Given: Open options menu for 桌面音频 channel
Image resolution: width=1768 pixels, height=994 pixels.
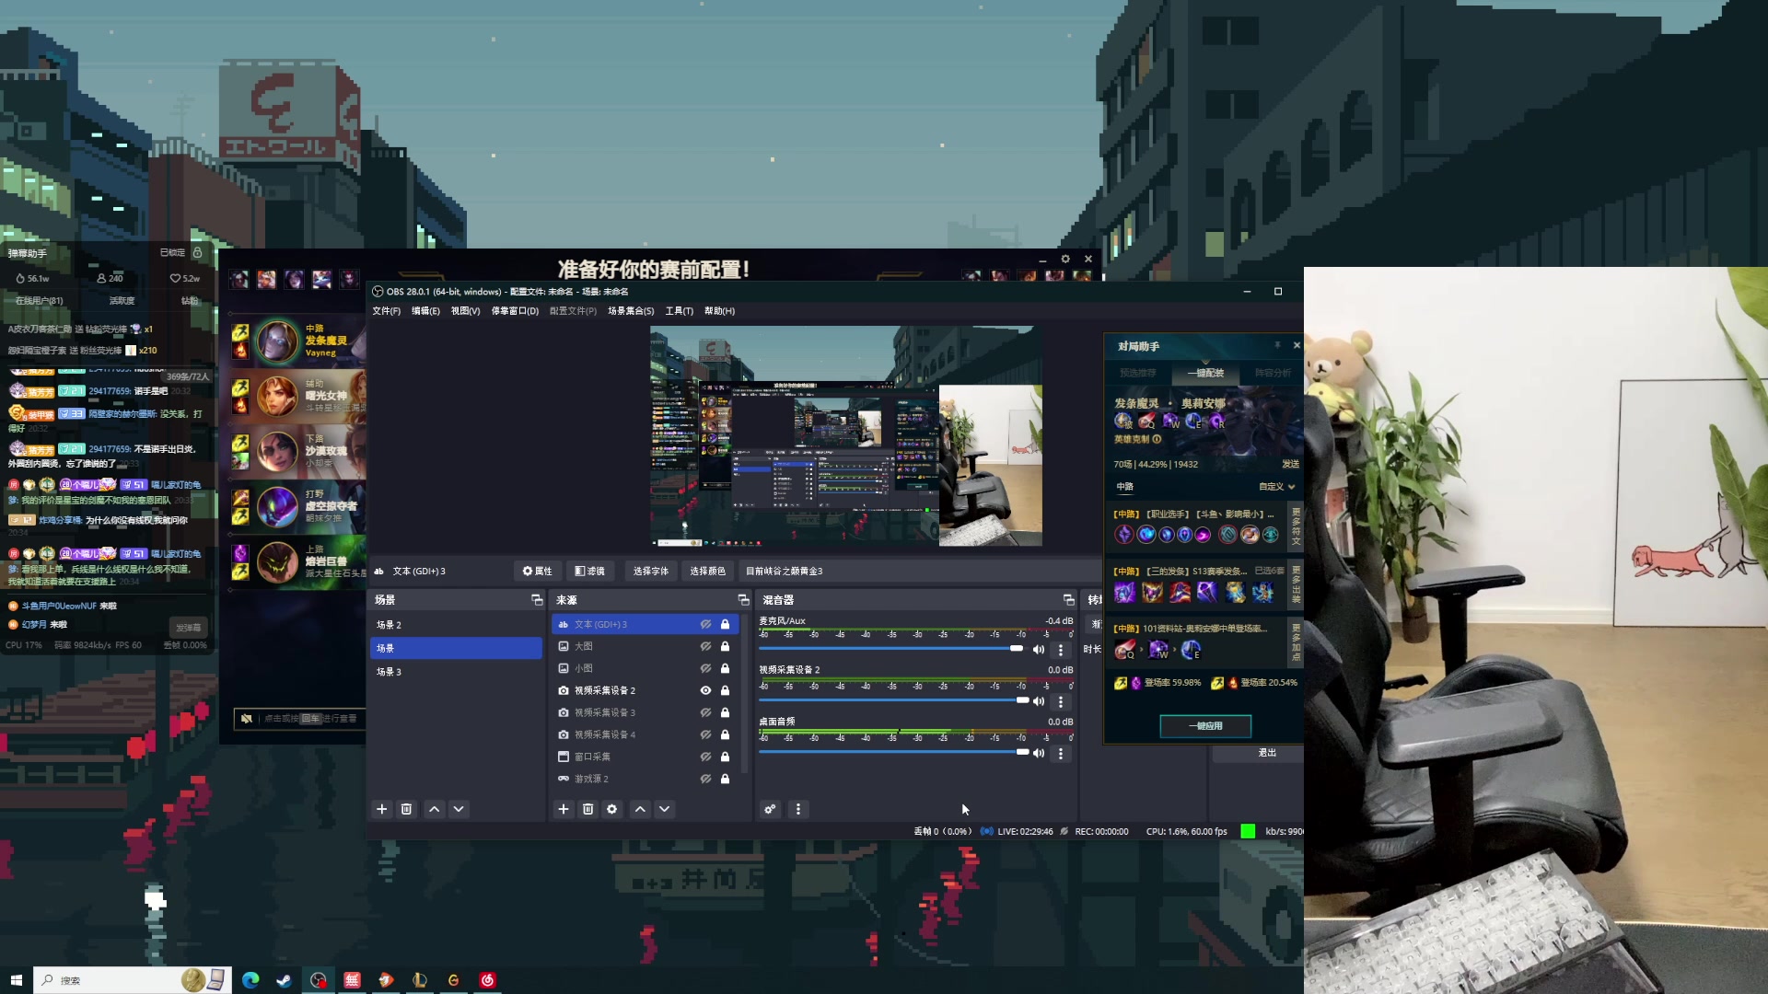Looking at the screenshot, I should pos(1061,753).
